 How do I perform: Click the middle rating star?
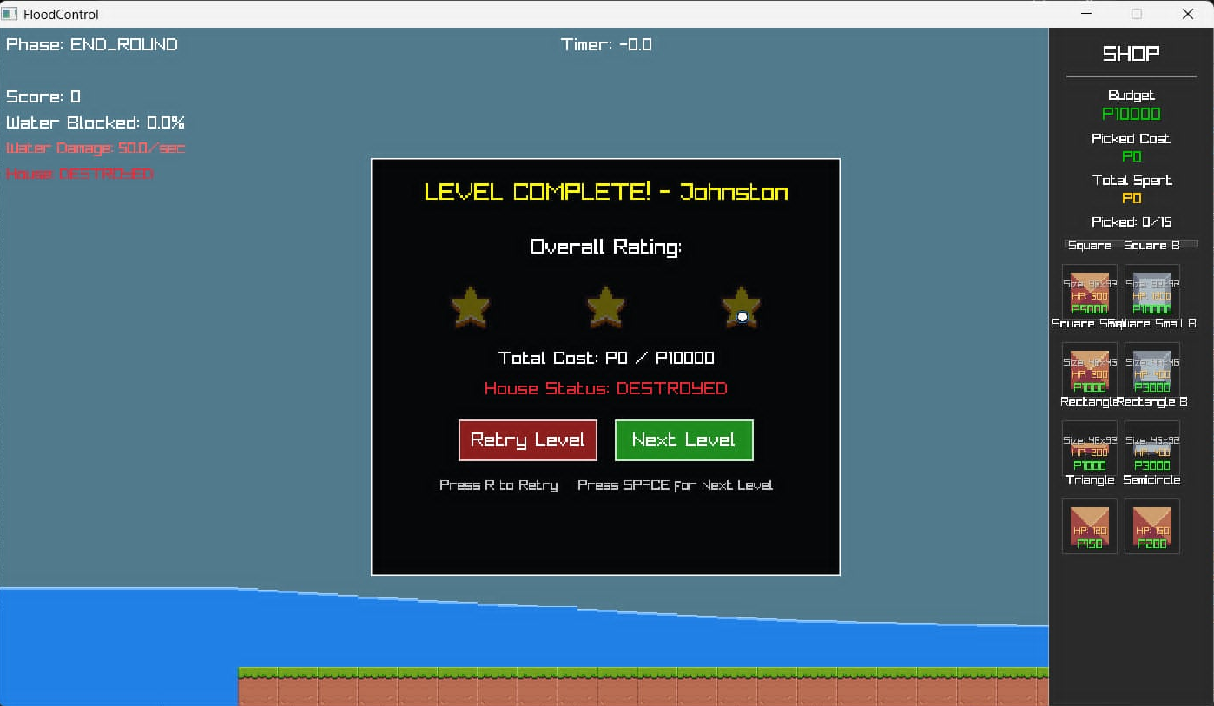pos(606,307)
